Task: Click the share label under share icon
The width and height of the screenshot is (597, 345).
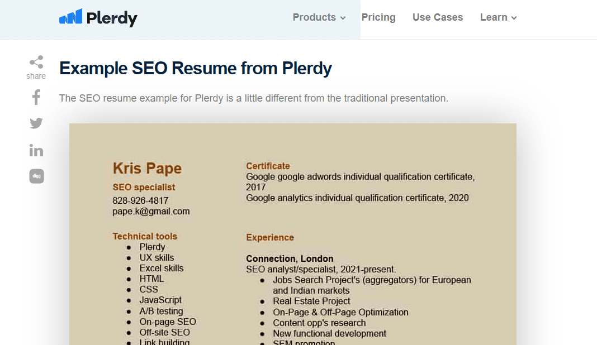Action: 36,76
